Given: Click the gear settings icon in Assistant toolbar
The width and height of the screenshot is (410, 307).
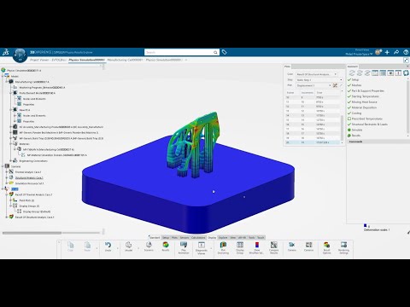Looking at the screenshot, I should (x=406, y=73).
